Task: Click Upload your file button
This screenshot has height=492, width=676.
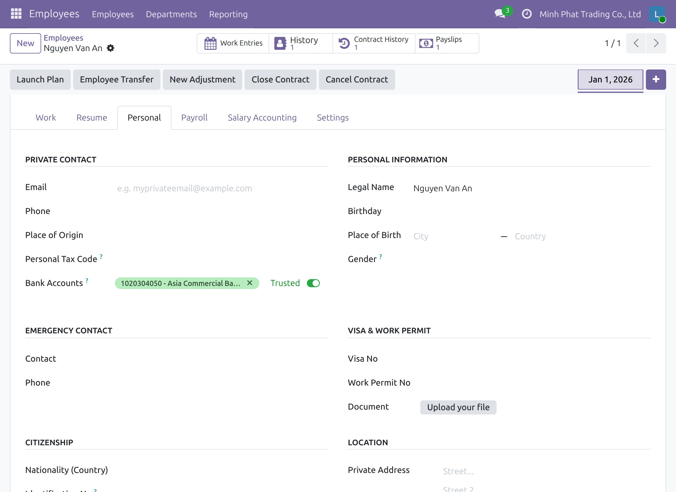Action: tap(458, 407)
